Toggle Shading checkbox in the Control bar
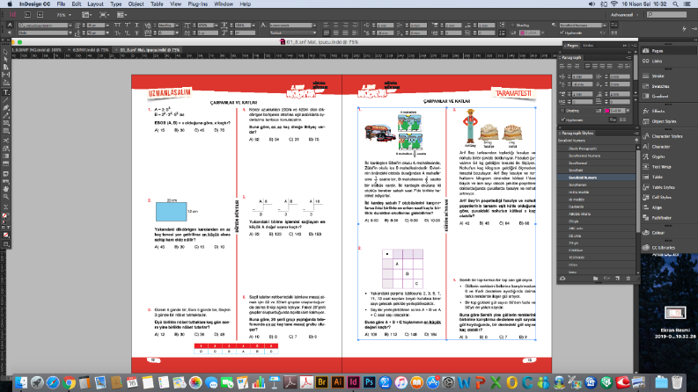698x392 pixels. (x=513, y=25)
